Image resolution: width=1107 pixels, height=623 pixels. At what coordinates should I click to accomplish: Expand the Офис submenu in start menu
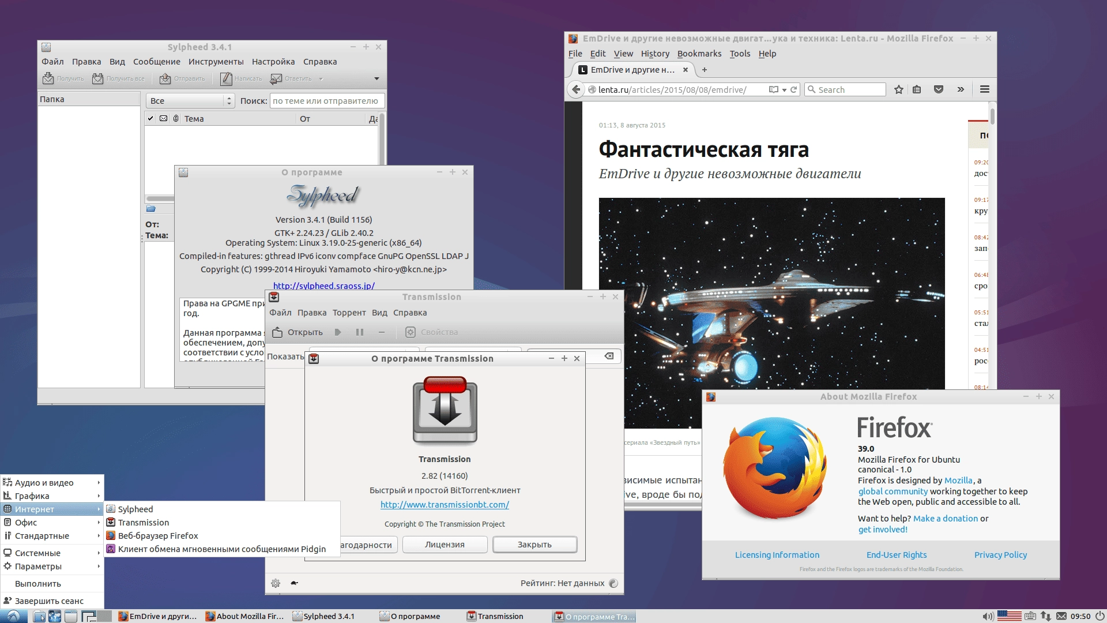pos(52,523)
